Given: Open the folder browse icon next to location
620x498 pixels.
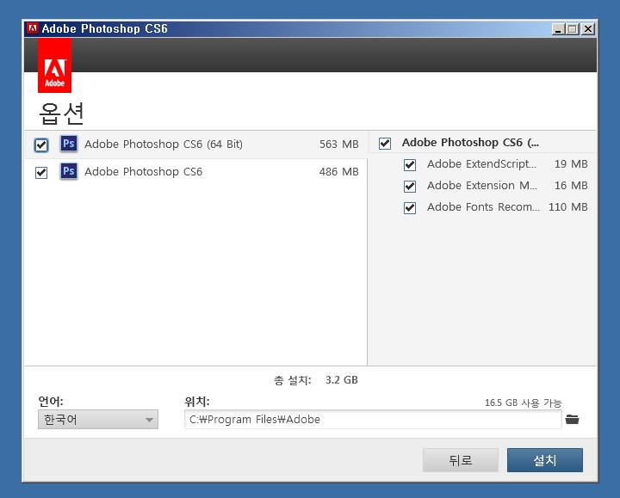Looking at the screenshot, I should (x=572, y=420).
